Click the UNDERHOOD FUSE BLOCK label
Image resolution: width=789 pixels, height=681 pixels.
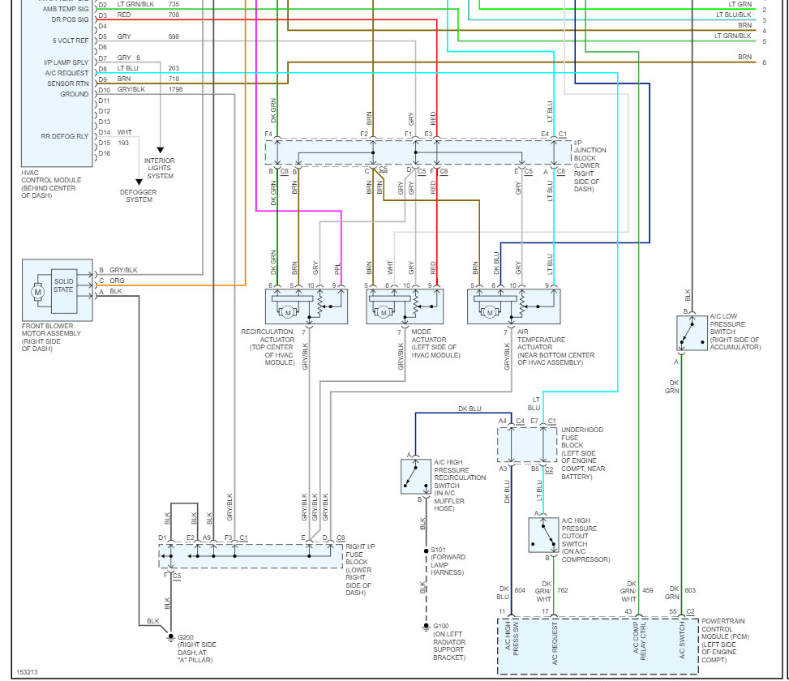tap(583, 453)
